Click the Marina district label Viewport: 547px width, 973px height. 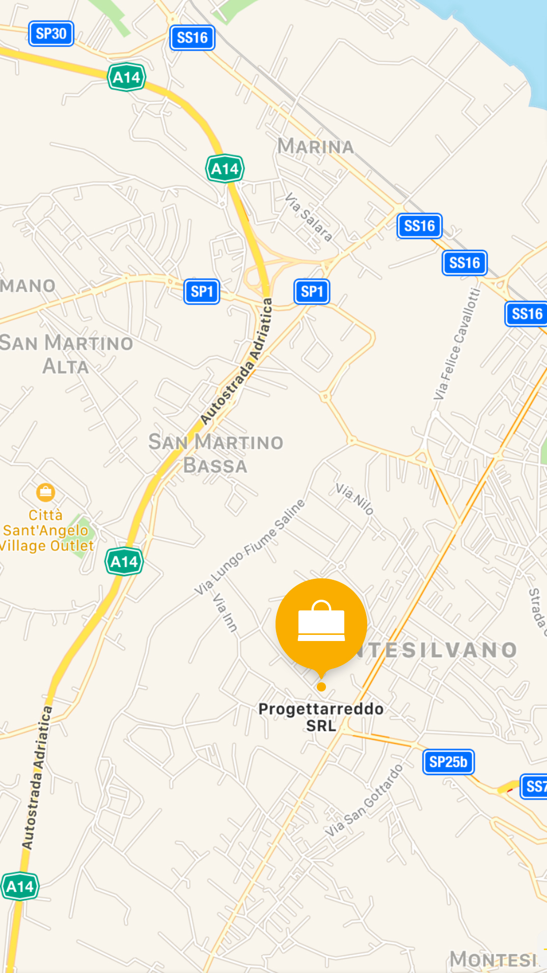[x=316, y=146]
